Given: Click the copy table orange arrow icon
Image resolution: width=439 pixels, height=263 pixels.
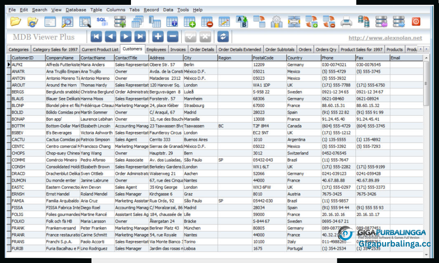Looking at the screenshot, I should [259, 22].
